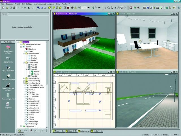Collapse the Raum 1 tree node

pyautogui.click(x=21, y=47)
